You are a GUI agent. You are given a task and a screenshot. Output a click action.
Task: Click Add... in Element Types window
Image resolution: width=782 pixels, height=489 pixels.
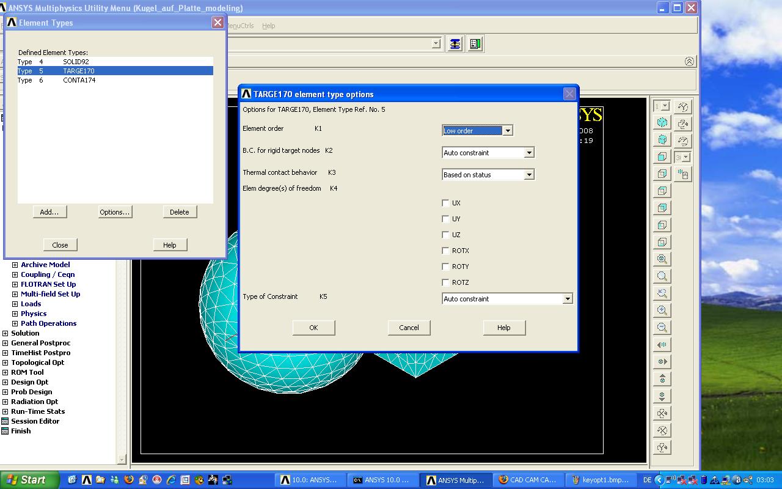(x=49, y=212)
